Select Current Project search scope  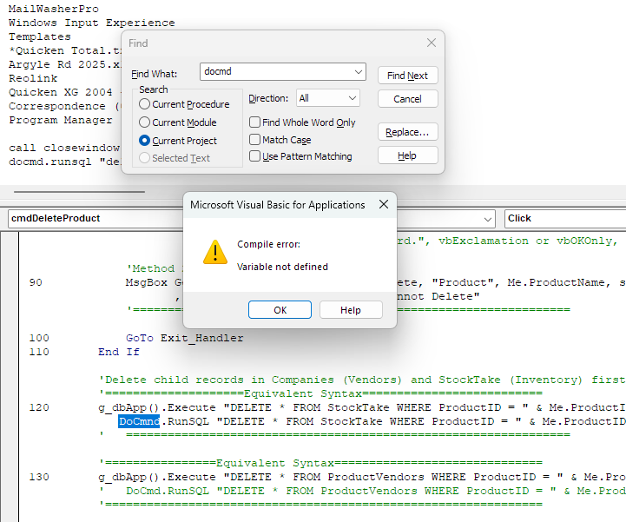[178, 141]
